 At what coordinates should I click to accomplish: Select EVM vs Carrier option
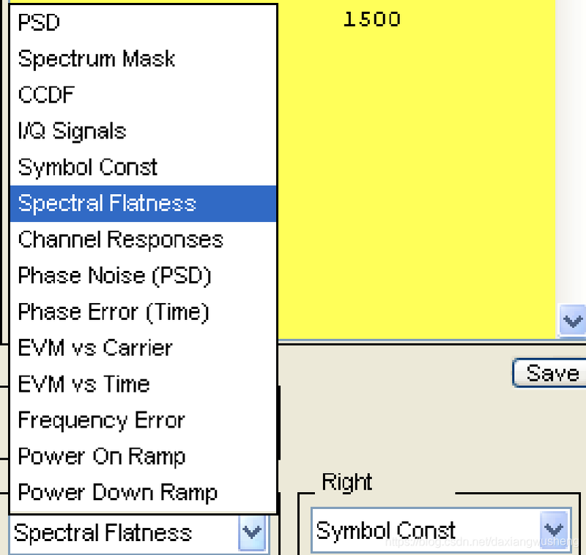[143, 348]
